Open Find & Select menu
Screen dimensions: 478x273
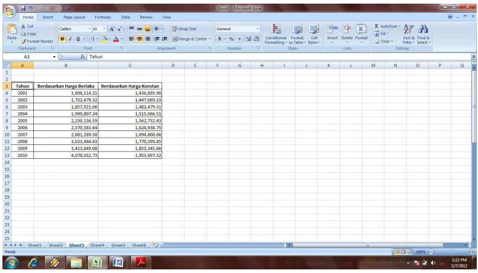tap(423, 34)
